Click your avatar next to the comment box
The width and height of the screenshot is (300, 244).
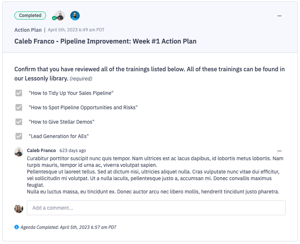pyautogui.click(x=18, y=208)
